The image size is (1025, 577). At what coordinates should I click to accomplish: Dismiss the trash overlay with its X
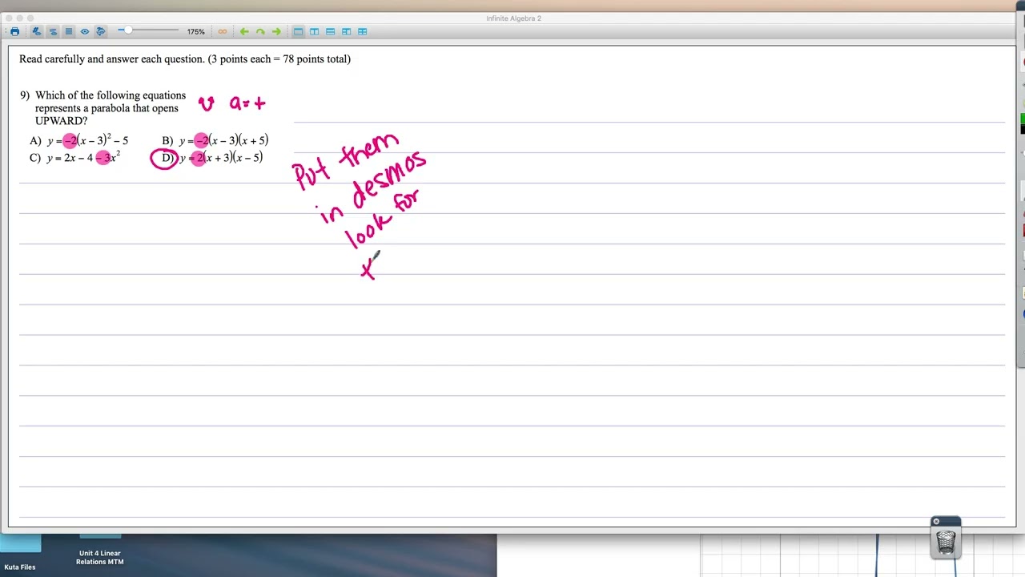pos(936,522)
